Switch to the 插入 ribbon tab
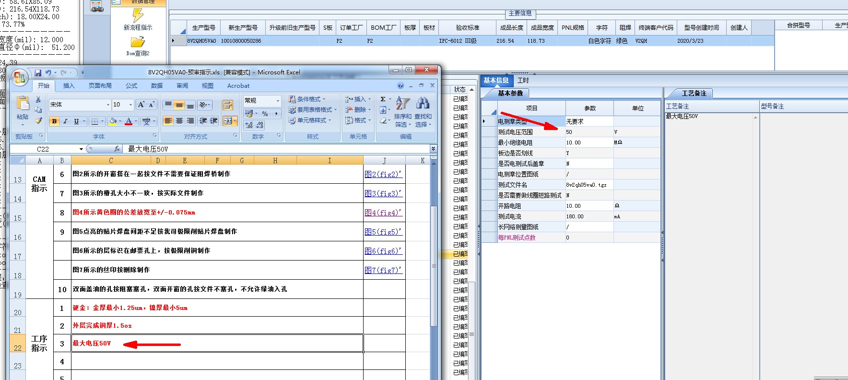This screenshot has width=848, height=380. point(69,86)
